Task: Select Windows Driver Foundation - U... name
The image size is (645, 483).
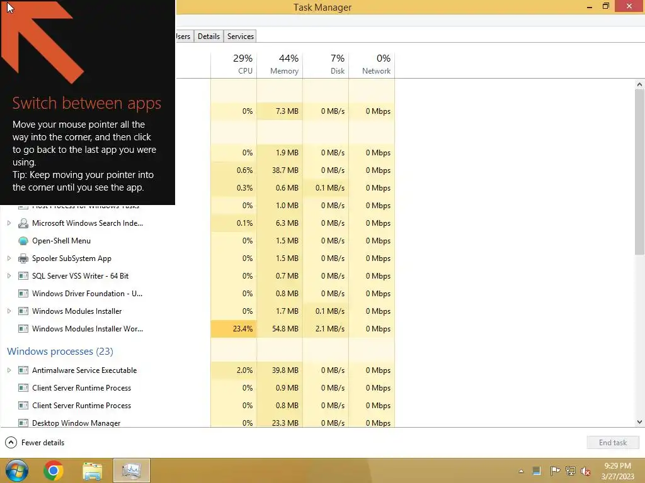Action: pos(87,294)
